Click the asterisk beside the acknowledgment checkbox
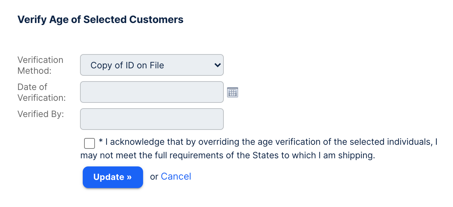Image resolution: width=453 pixels, height=207 pixels. (101, 141)
